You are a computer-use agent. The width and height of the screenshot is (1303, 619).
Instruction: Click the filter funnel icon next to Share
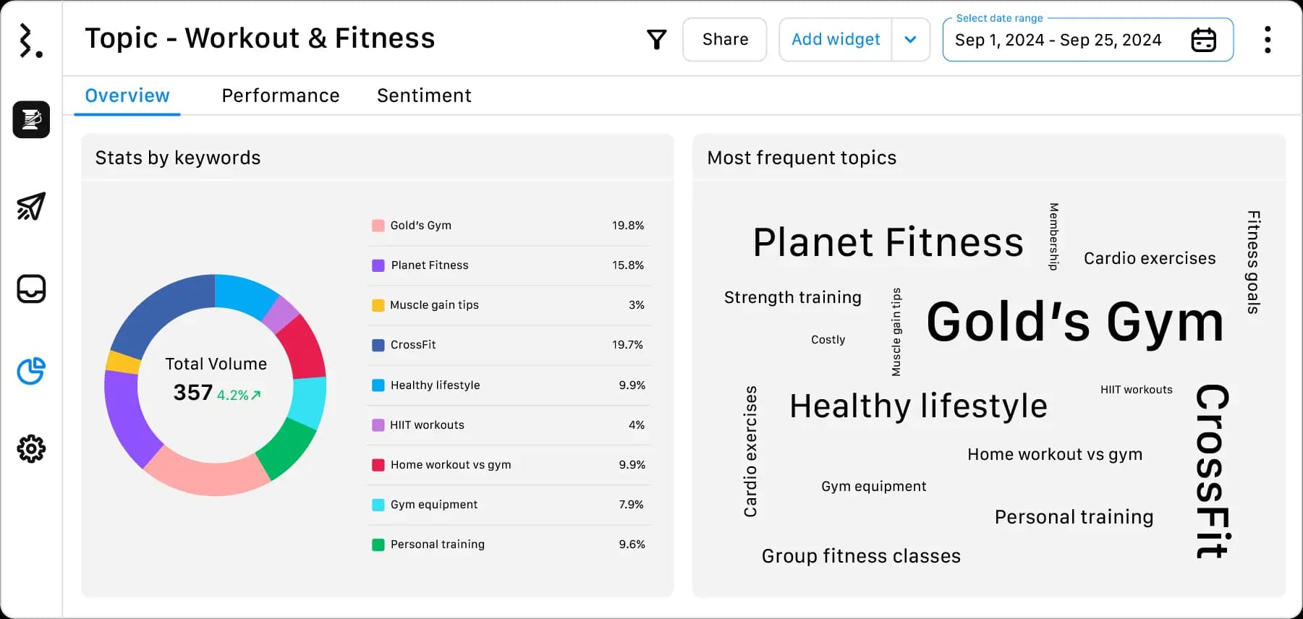[656, 40]
